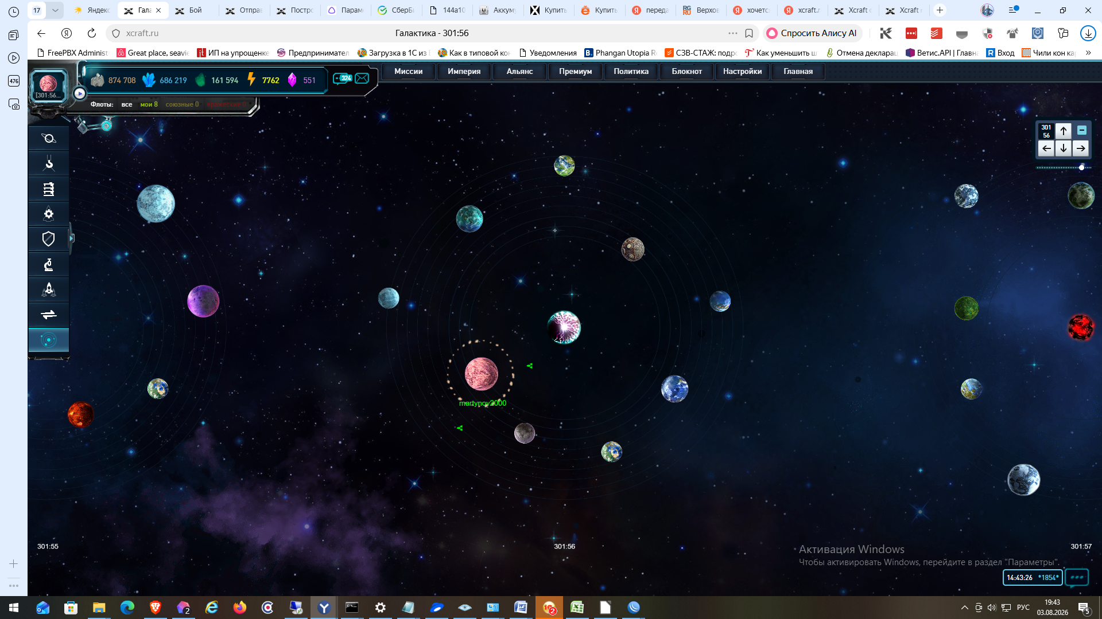Viewport: 1102px width, 619px height.
Task: Click the round play button beside resources
Action: click(80, 93)
